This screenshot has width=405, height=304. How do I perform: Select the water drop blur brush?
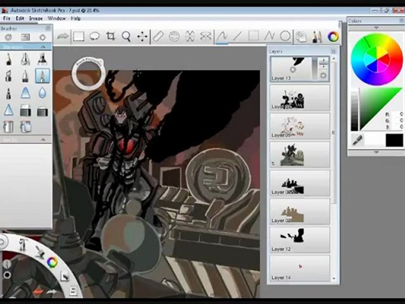pos(42,93)
